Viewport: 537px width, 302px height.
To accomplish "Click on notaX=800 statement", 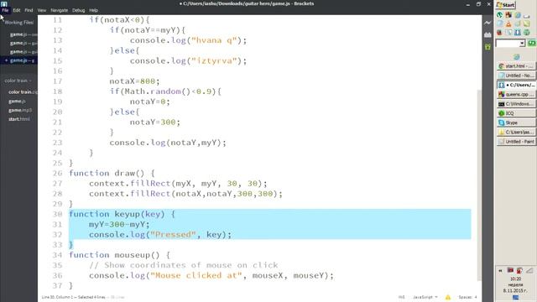I will coord(134,81).
